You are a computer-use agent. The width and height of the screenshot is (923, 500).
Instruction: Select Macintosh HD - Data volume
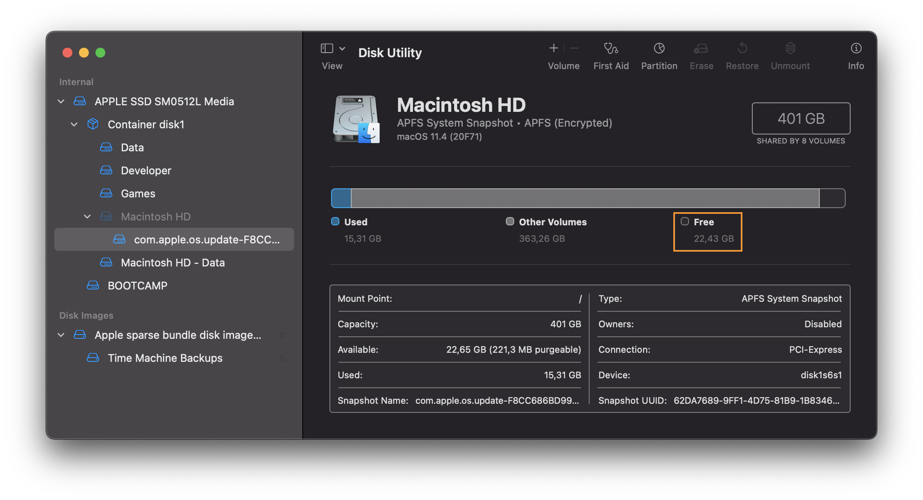tap(173, 262)
